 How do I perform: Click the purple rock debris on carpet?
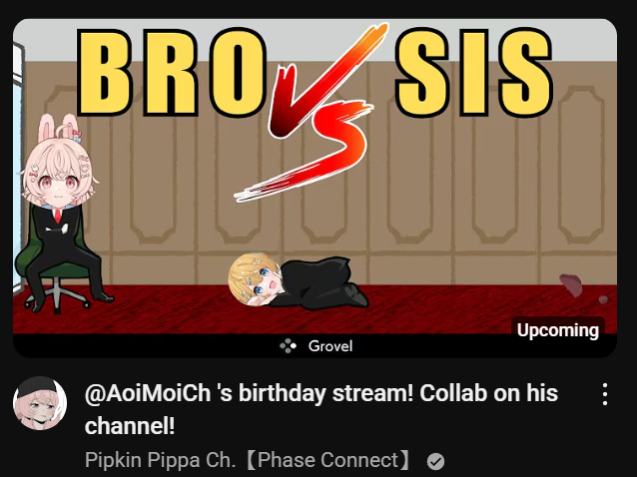point(571,284)
